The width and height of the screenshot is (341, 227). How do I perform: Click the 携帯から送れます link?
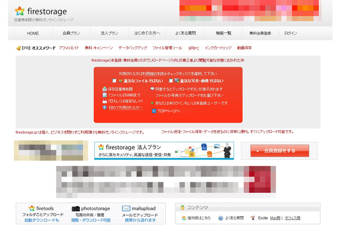tap(140, 220)
